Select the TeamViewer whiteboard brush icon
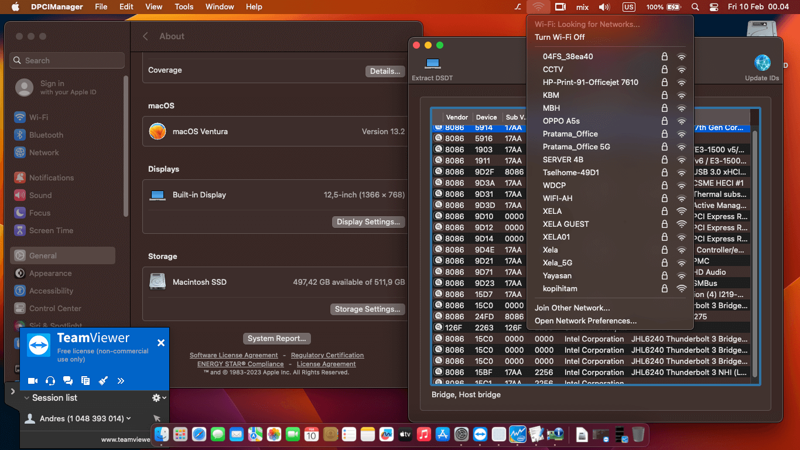The height and width of the screenshot is (450, 800). click(x=103, y=381)
